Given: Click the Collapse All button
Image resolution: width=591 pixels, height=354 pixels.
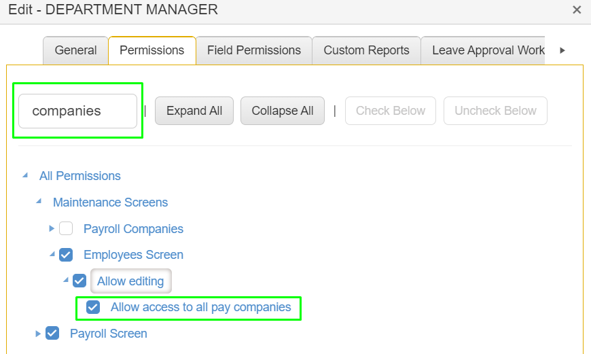Looking at the screenshot, I should click(283, 111).
